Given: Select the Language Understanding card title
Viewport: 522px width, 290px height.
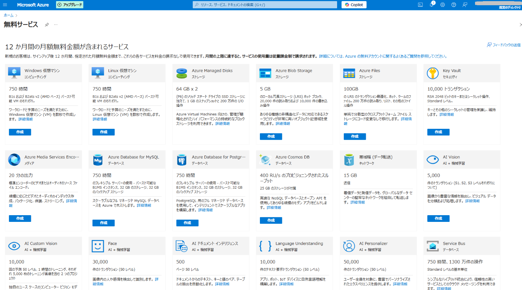Looking at the screenshot, I should (299, 243).
